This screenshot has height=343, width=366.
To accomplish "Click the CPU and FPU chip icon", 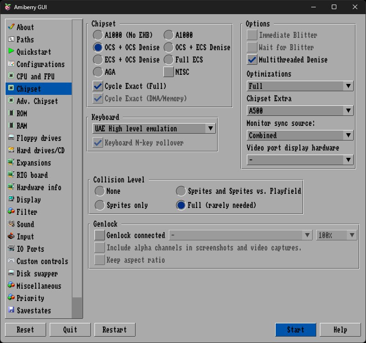I will (x=11, y=76).
